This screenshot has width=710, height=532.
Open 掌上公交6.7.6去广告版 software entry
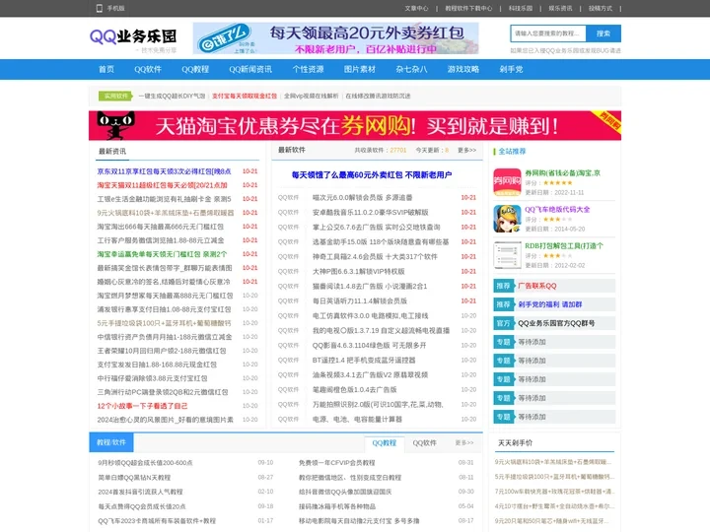(377, 228)
